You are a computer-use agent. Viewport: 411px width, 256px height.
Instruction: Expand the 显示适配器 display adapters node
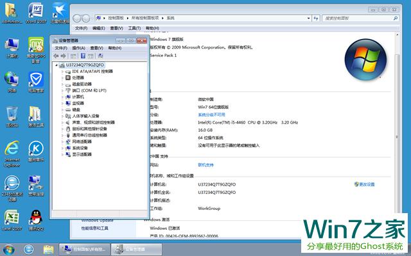[x=62, y=154]
